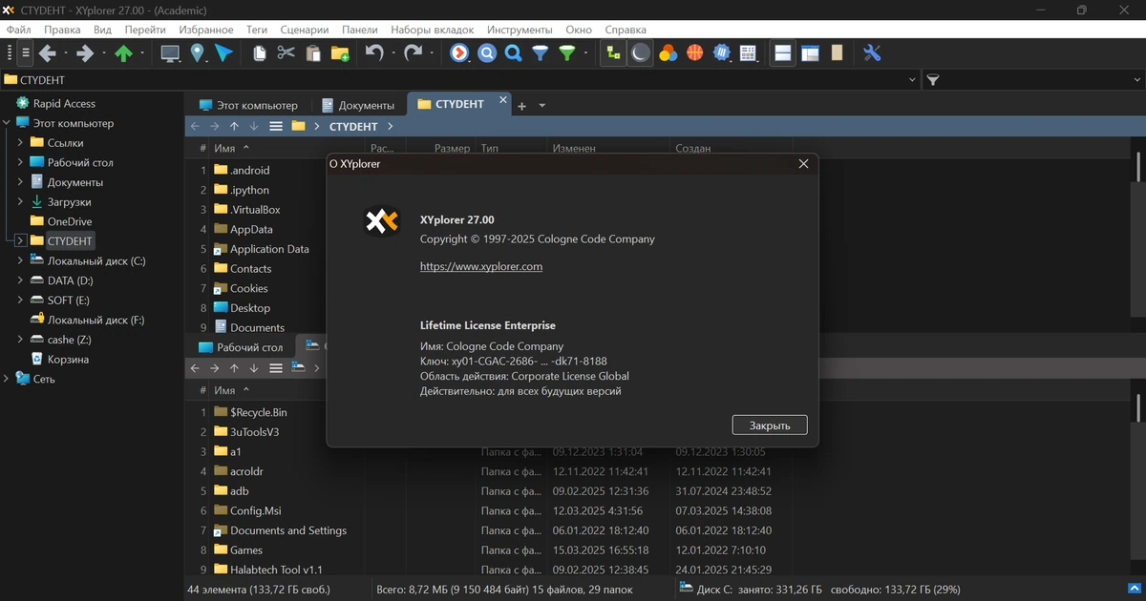1146x601 pixels.
Task: Open the Undo dropdown arrow
Action: coord(393,54)
